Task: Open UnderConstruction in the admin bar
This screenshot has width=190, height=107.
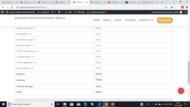Action: [x=97, y=12]
